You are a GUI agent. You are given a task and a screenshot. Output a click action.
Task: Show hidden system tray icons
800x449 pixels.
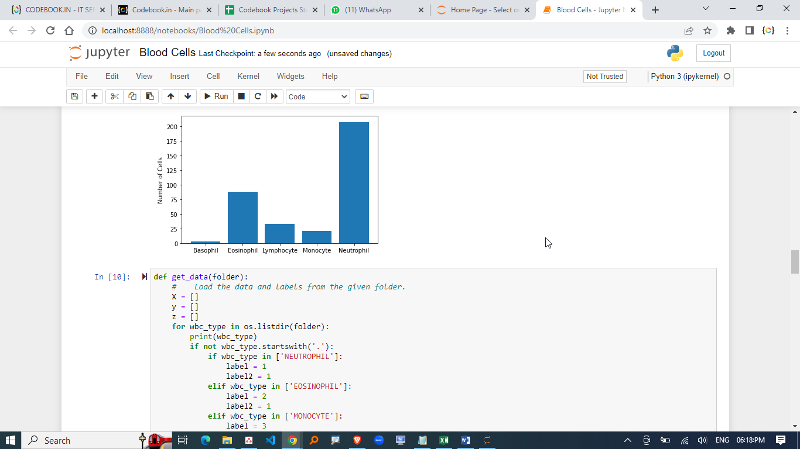pyautogui.click(x=628, y=440)
